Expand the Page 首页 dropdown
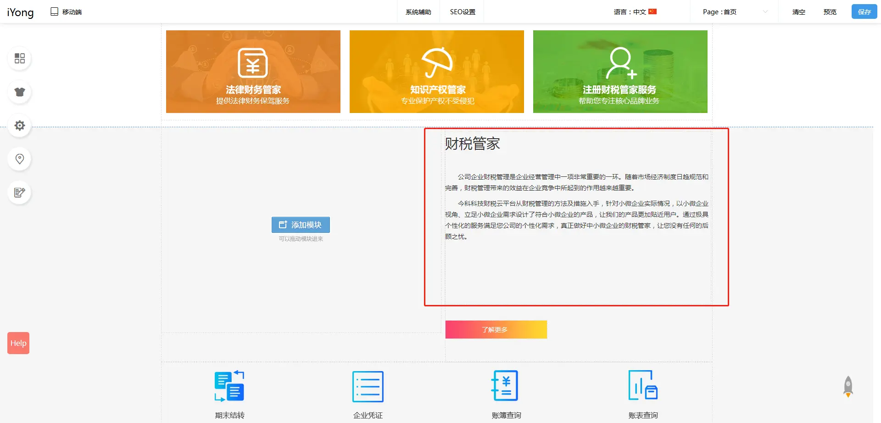881x423 pixels. 734,12
